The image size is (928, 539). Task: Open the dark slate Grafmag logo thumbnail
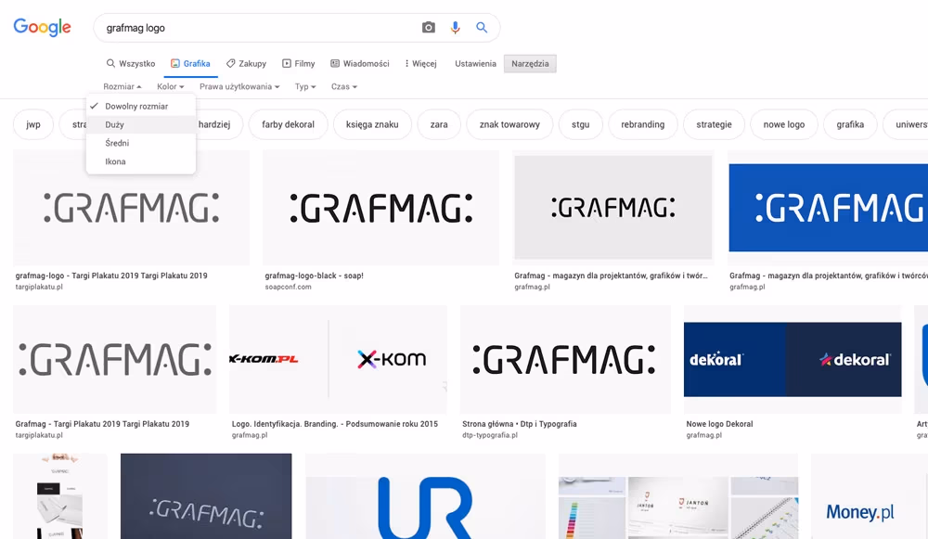pos(206,496)
